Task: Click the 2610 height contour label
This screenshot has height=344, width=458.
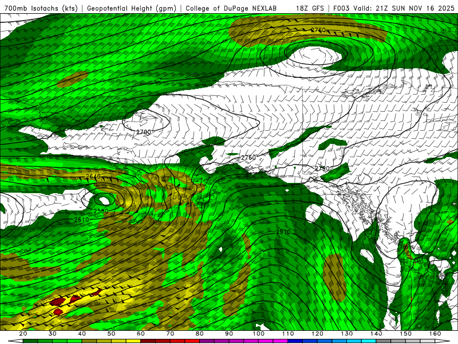Action: click(81, 220)
